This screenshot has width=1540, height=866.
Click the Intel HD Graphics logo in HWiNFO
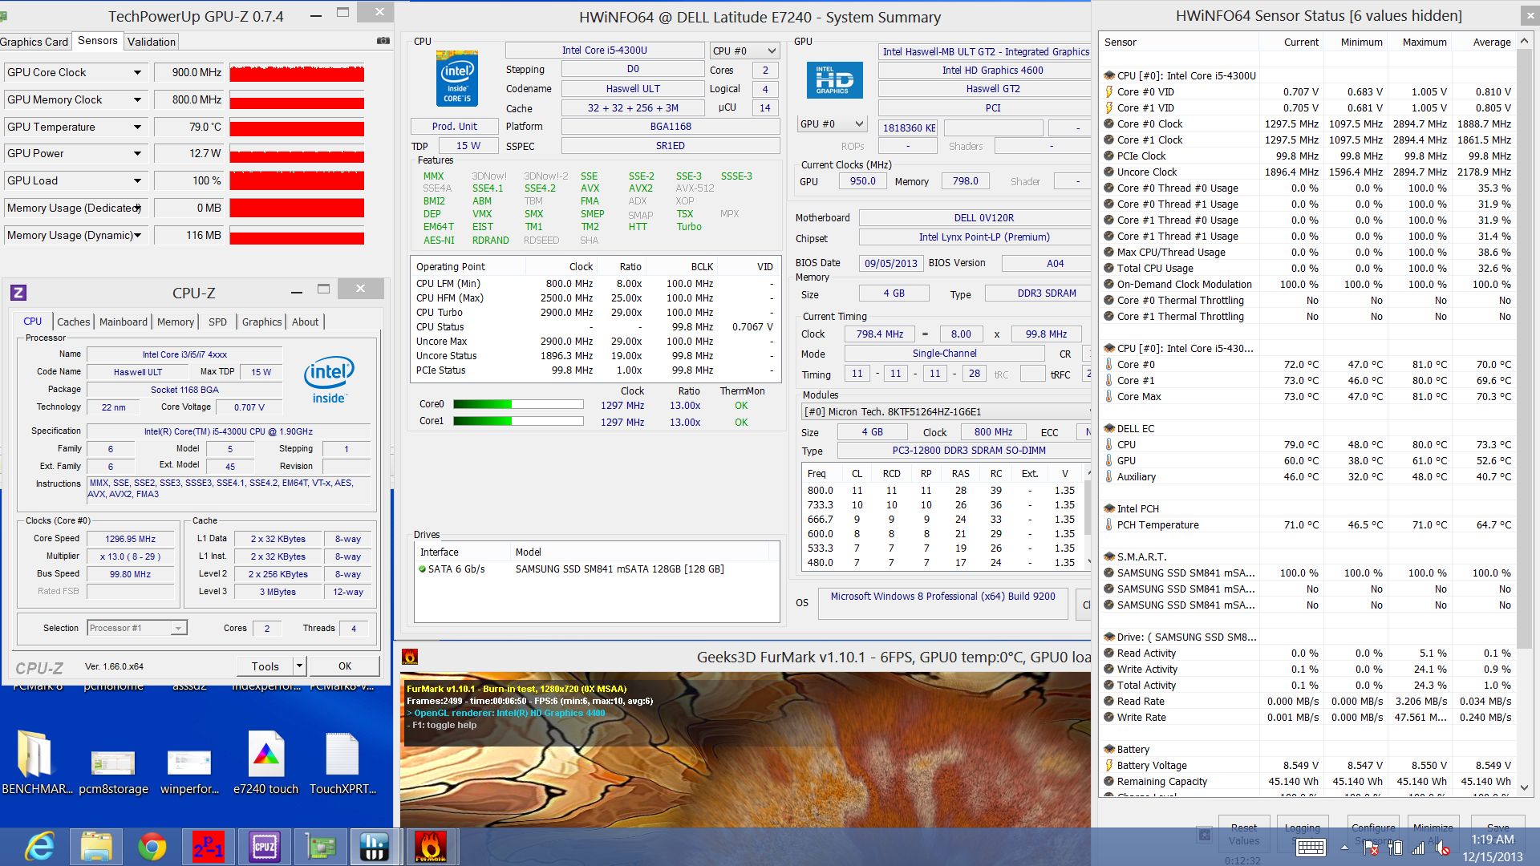[x=834, y=80]
